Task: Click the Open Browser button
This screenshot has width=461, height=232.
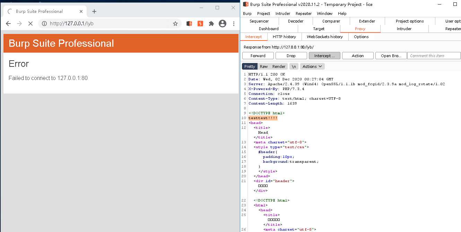Action: [x=391, y=56]
